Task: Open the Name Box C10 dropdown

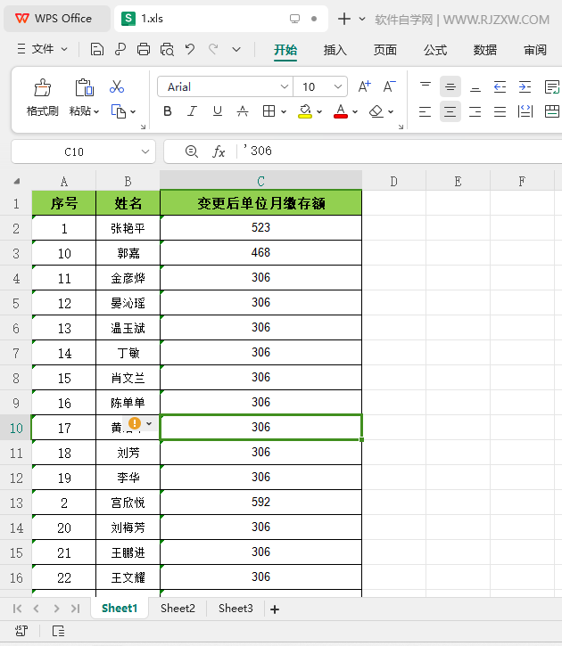Action: pyautogui.click(x=145, y=151)
